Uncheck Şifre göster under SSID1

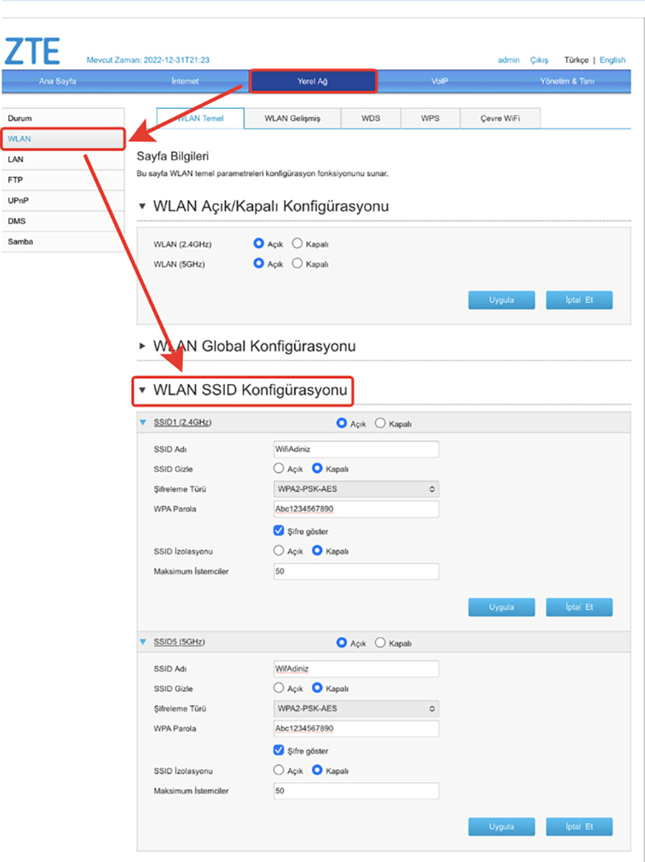coord(279,531)
